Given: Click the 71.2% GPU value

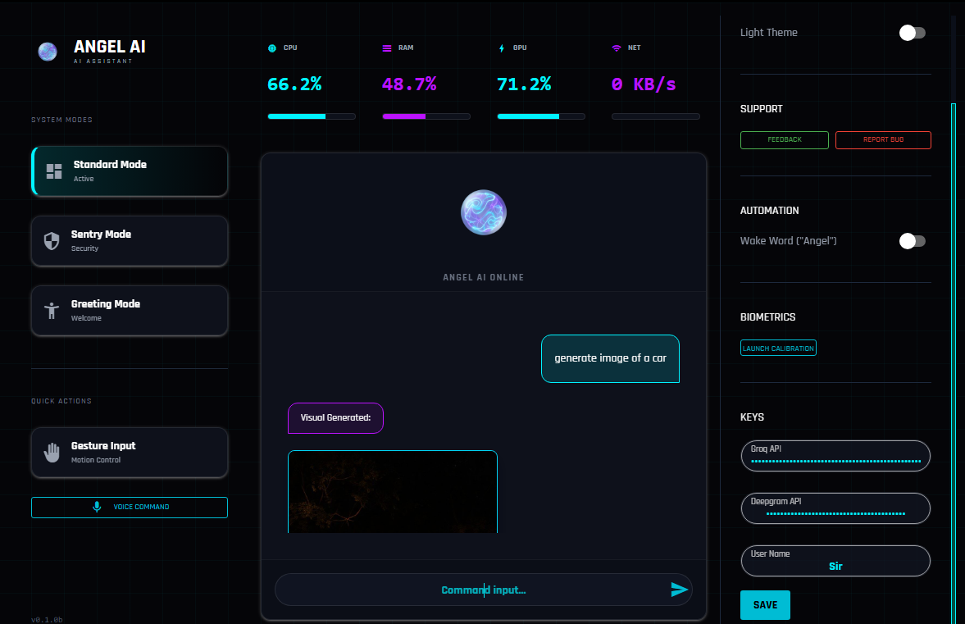Looking at the screenshot, I should [x=524, y=84].
